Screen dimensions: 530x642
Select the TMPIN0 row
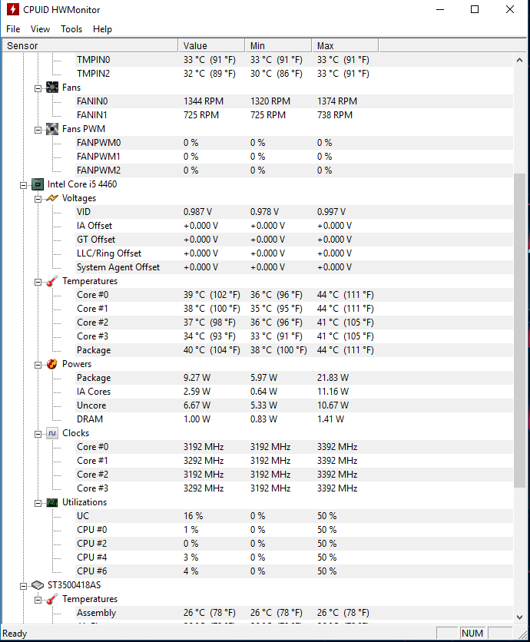[294, 60]
